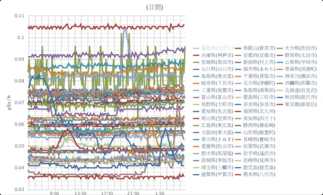The width and height of the screenshot is (323, 195).
Task: Select 滋賀県(甲賀市) legend entry
Action: [x=213, y=174]
